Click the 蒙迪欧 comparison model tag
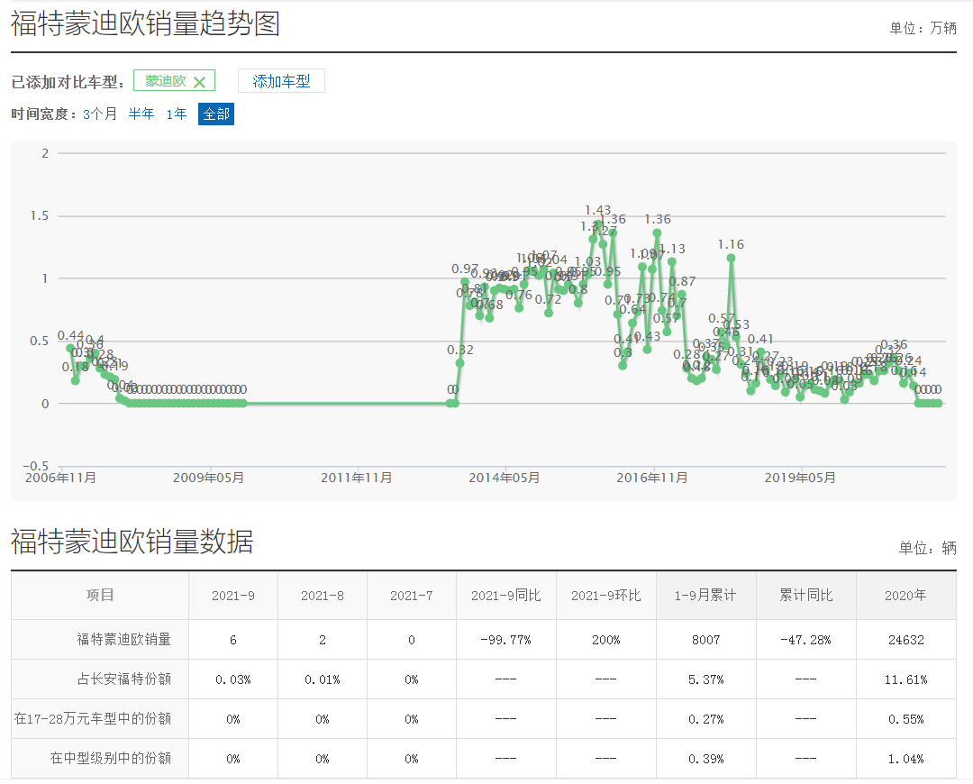The height and width of the screenshot is (784, 973). (175, 81)
